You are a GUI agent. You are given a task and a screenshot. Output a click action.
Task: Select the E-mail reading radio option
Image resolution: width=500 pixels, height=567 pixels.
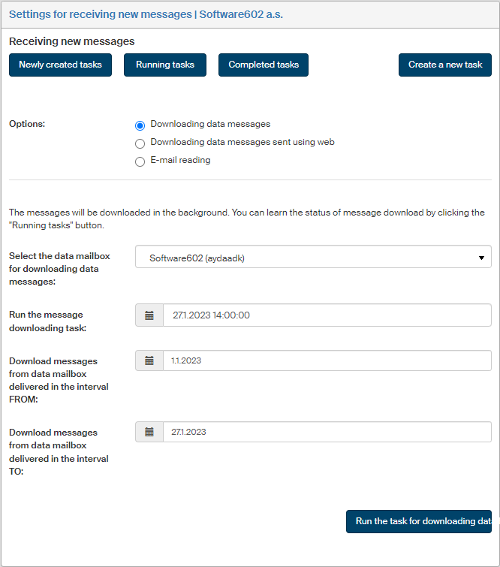click(140, 161)
